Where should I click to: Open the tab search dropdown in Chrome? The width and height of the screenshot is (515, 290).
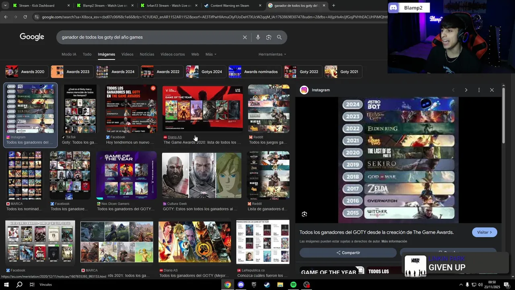[x=5, y=6]
